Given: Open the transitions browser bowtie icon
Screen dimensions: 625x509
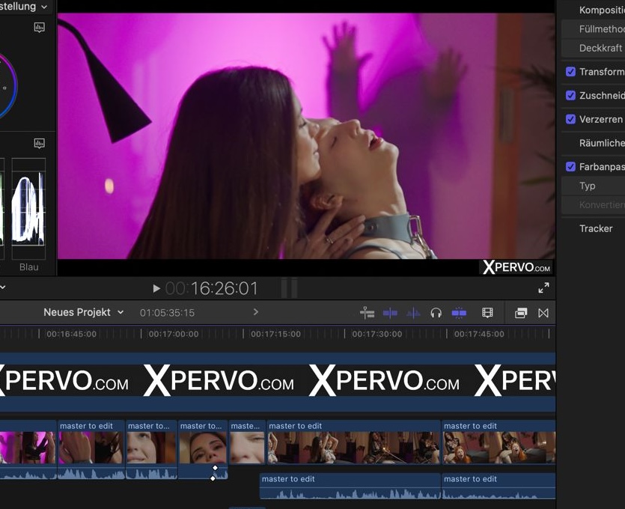Looking at the screenshot, I should [x=543, y=313].
